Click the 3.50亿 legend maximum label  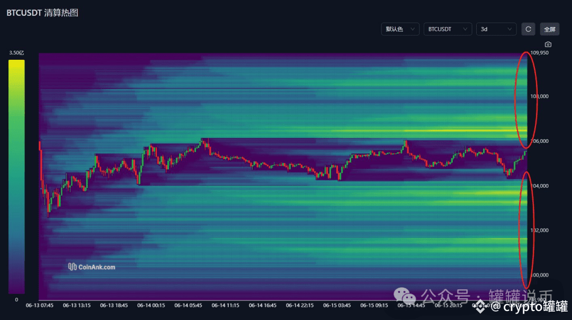click(16, 53)
